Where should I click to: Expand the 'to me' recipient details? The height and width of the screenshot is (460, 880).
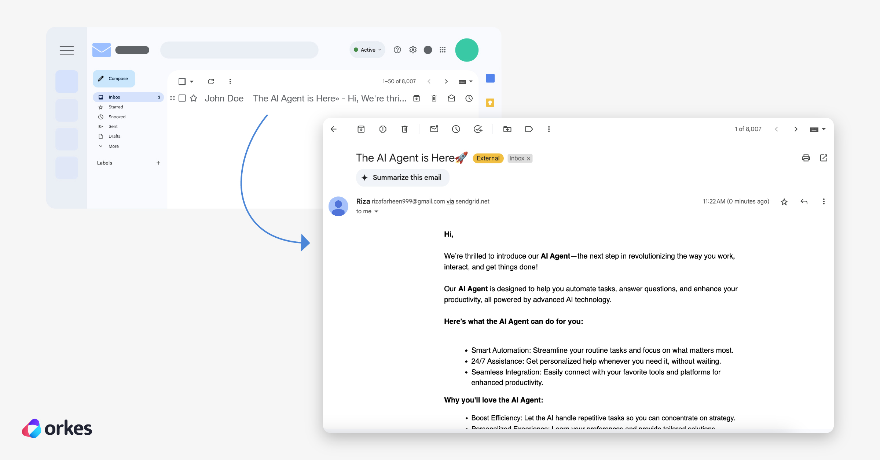[376, 211]
